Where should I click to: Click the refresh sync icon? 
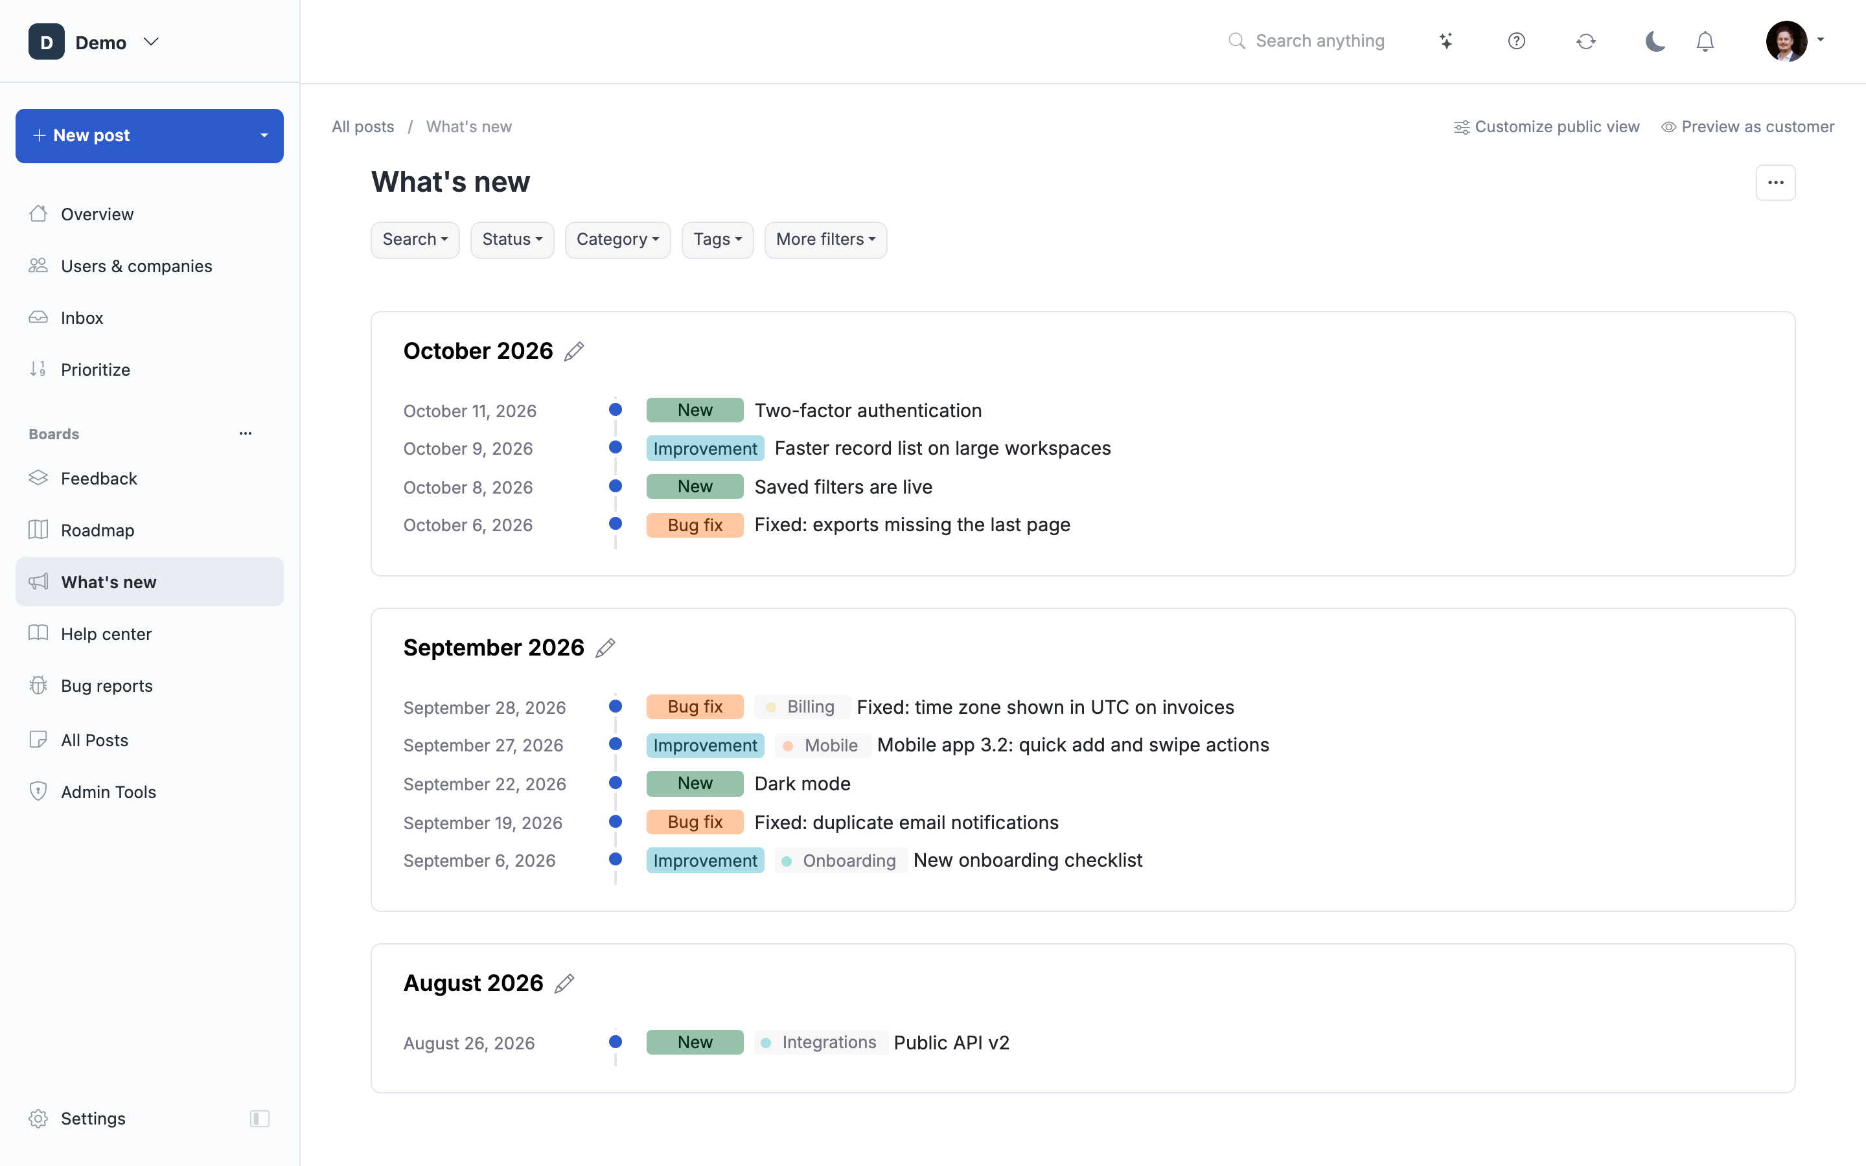click(x=1585, y=41)
